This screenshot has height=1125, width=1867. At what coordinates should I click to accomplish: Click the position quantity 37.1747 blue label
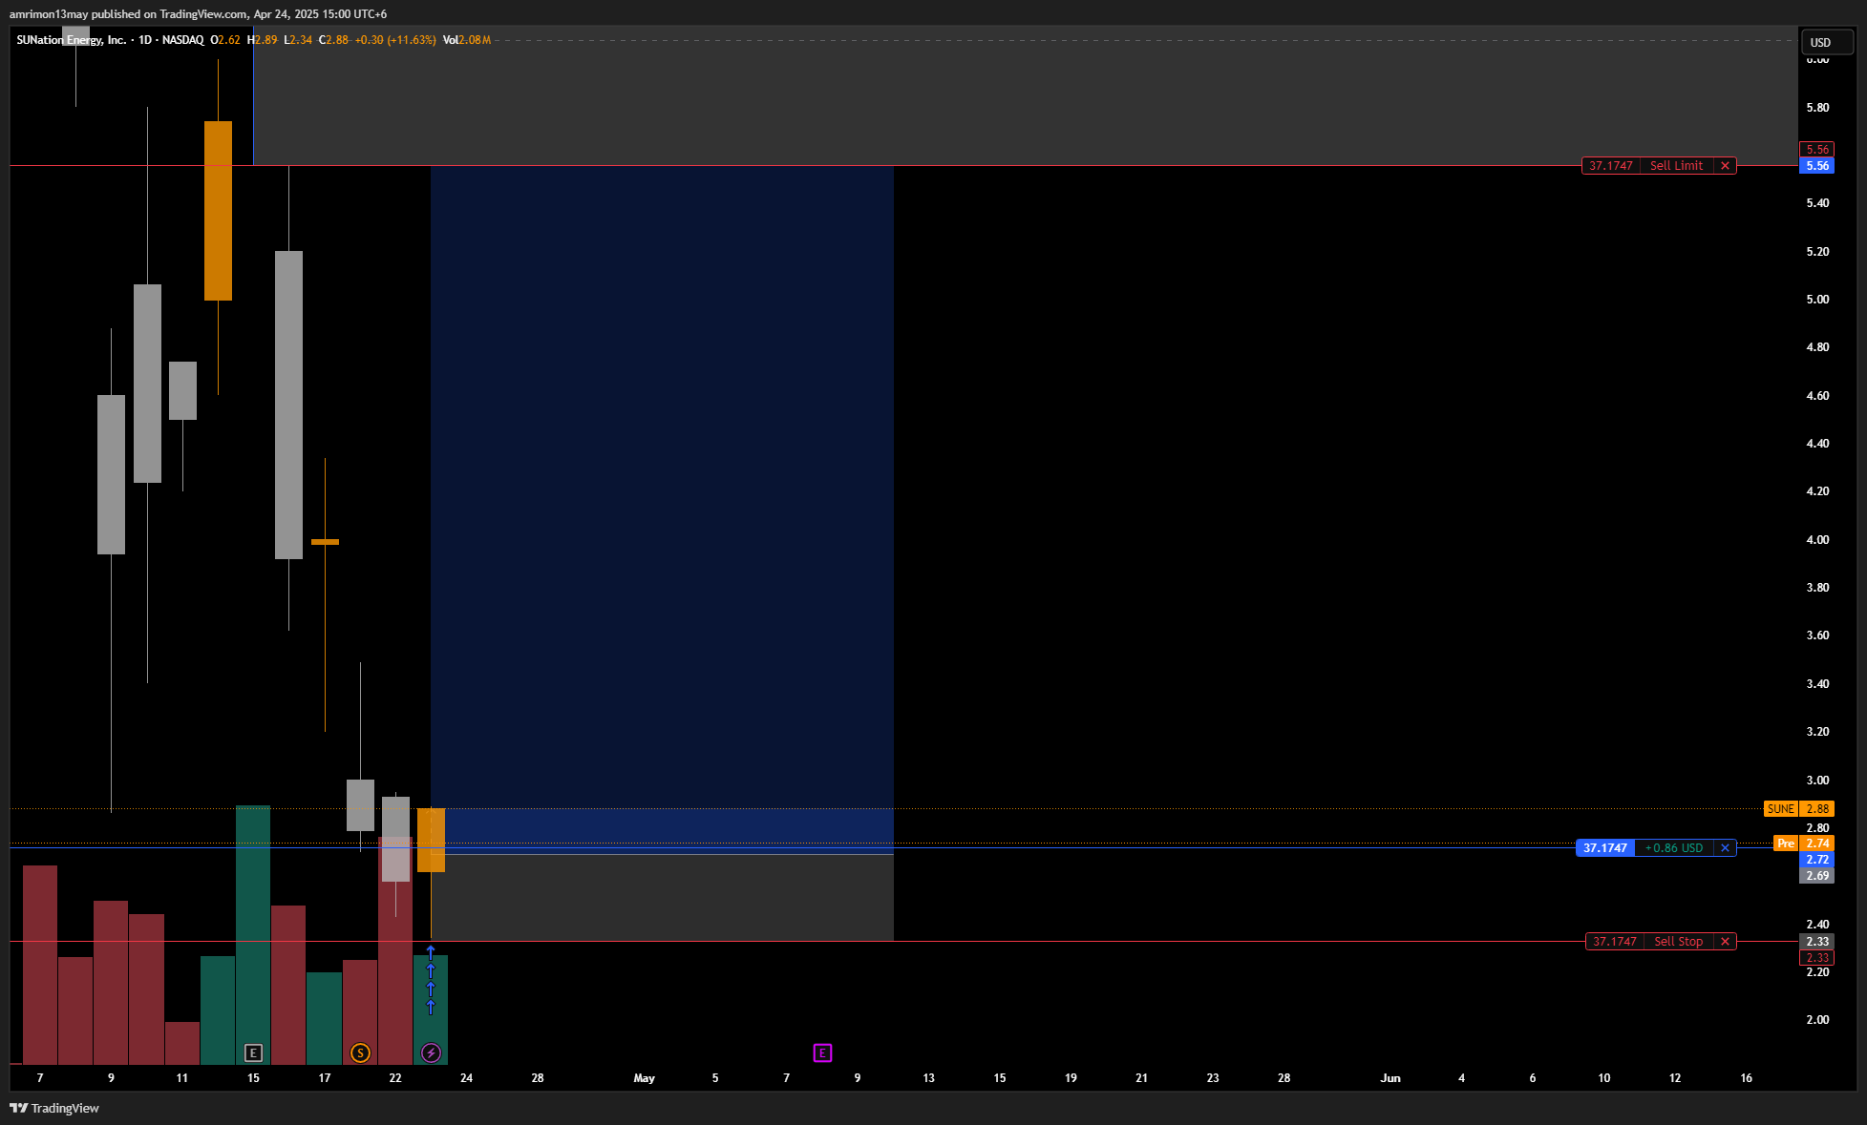point(1604,847)
